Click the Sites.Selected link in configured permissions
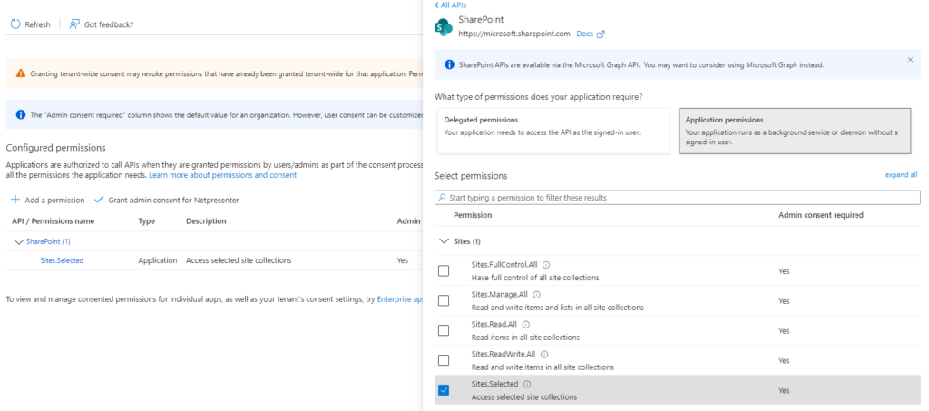 click(x=63, y=260)
